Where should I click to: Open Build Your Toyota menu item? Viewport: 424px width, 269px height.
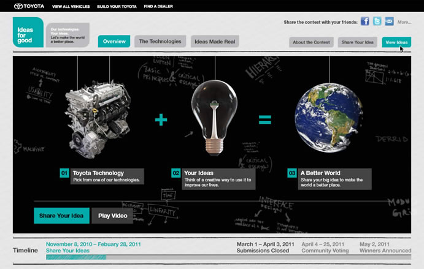click(117, 7)
